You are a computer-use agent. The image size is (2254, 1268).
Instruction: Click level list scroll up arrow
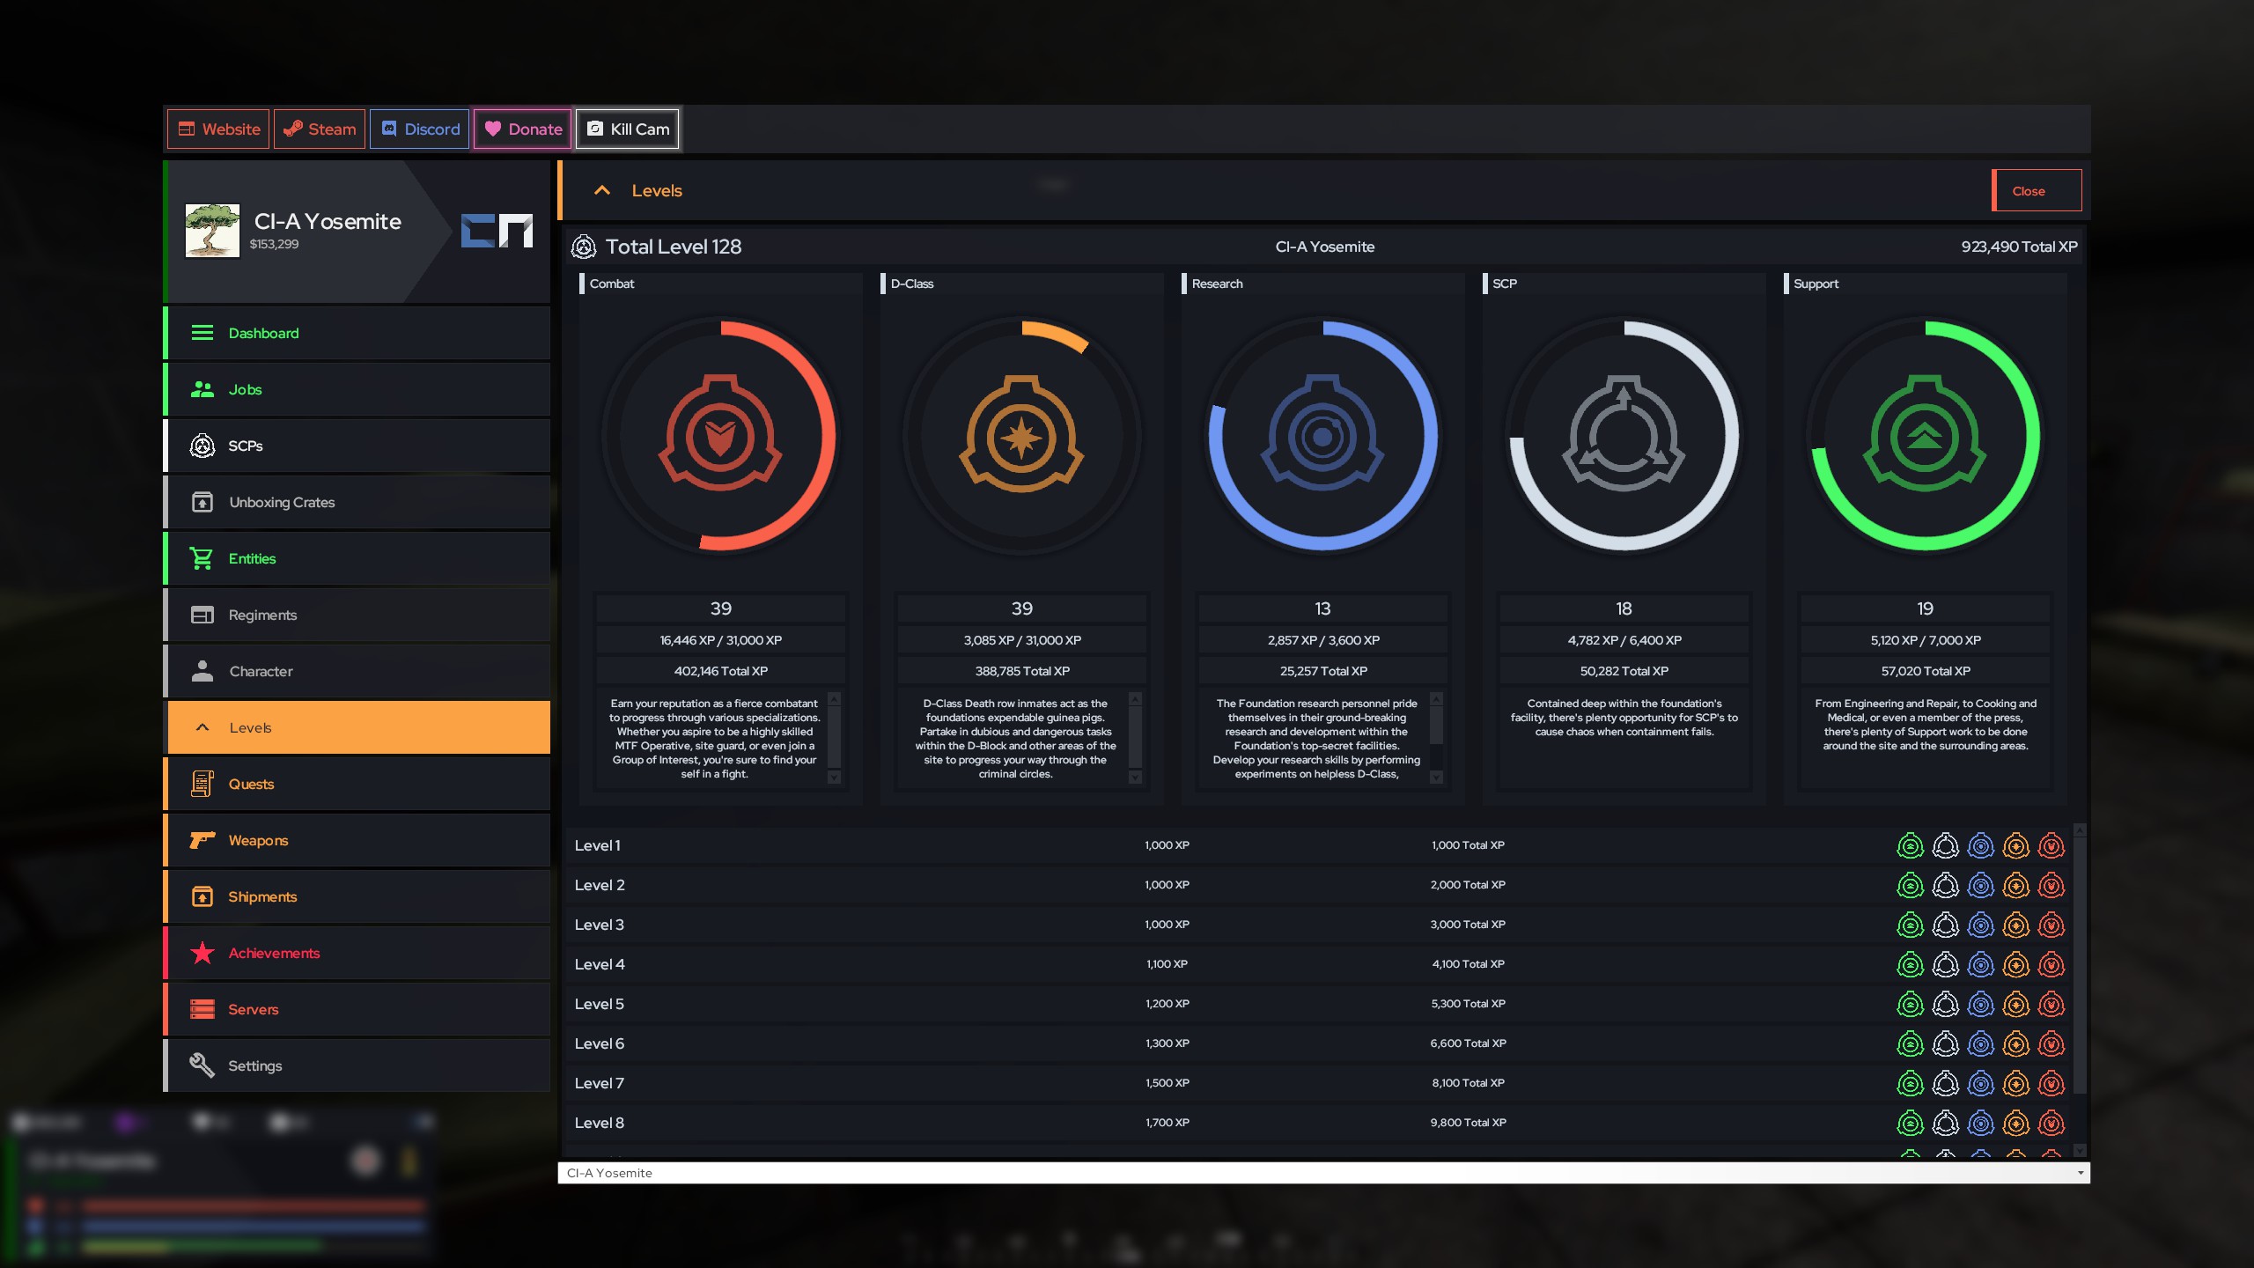(2080, 829)
